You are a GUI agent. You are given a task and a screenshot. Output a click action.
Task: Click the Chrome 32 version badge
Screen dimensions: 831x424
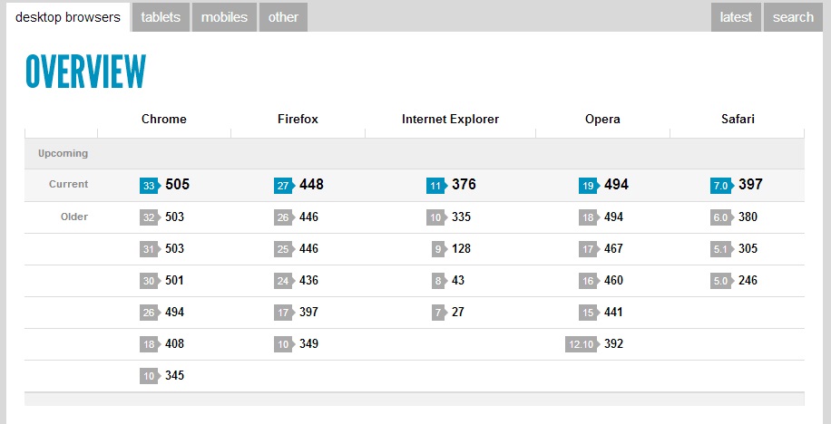tap(151, 217)
